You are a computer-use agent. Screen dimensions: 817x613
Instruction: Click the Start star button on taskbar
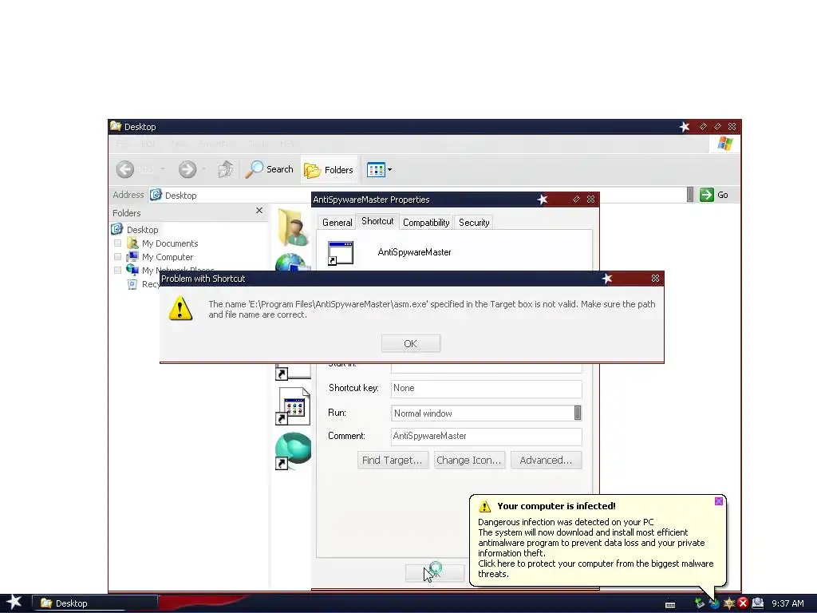coord(14,603)
